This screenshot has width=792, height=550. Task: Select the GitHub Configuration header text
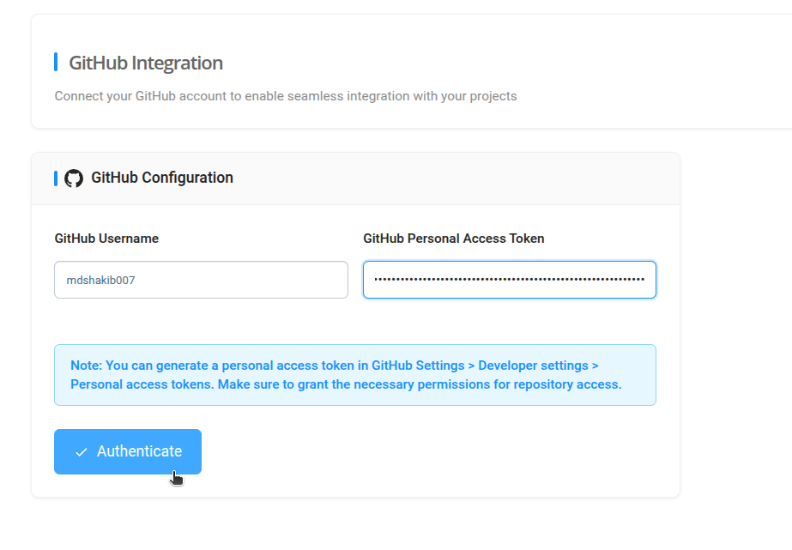[x=162, y=178]
